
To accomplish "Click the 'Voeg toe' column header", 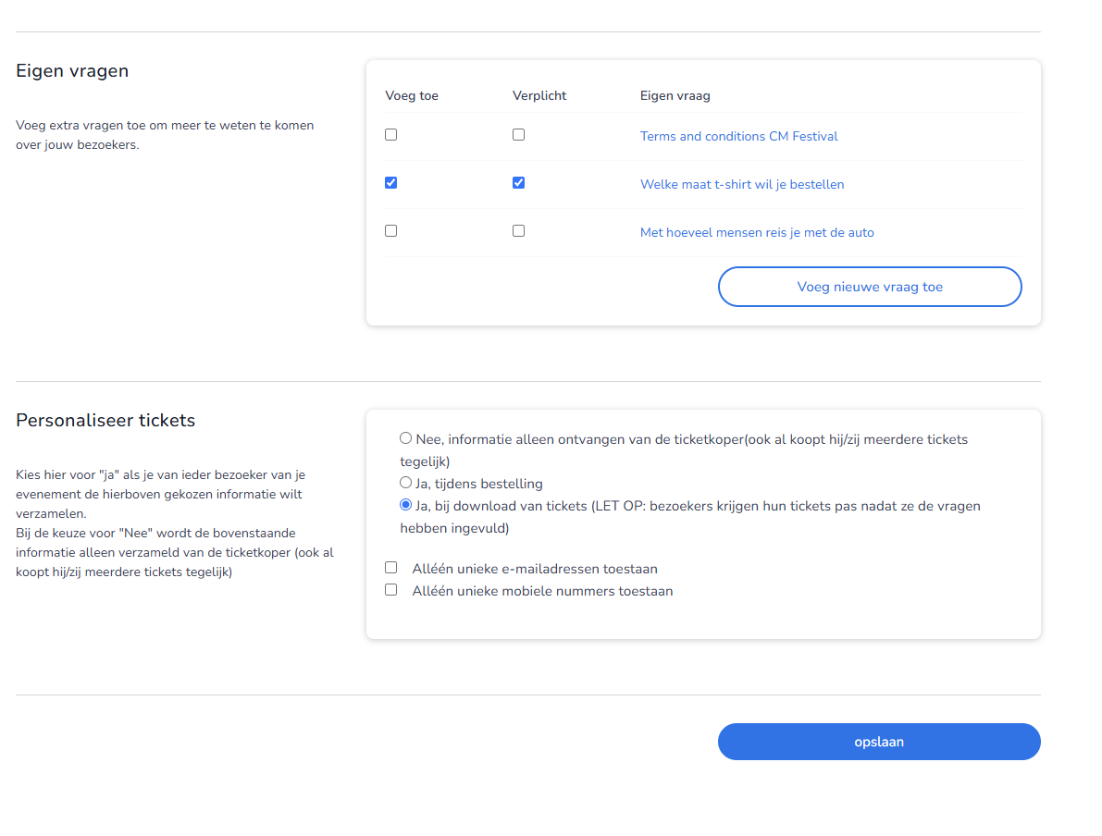I will click(x=411, y=95).
